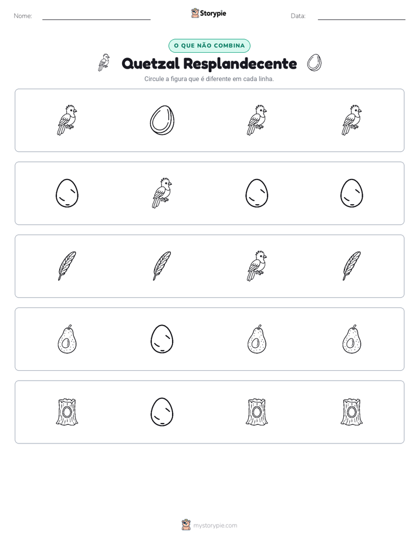This screenshot has height=542, width=419.
Task: Click the bird icon left of the title
Action: point(104,63)
